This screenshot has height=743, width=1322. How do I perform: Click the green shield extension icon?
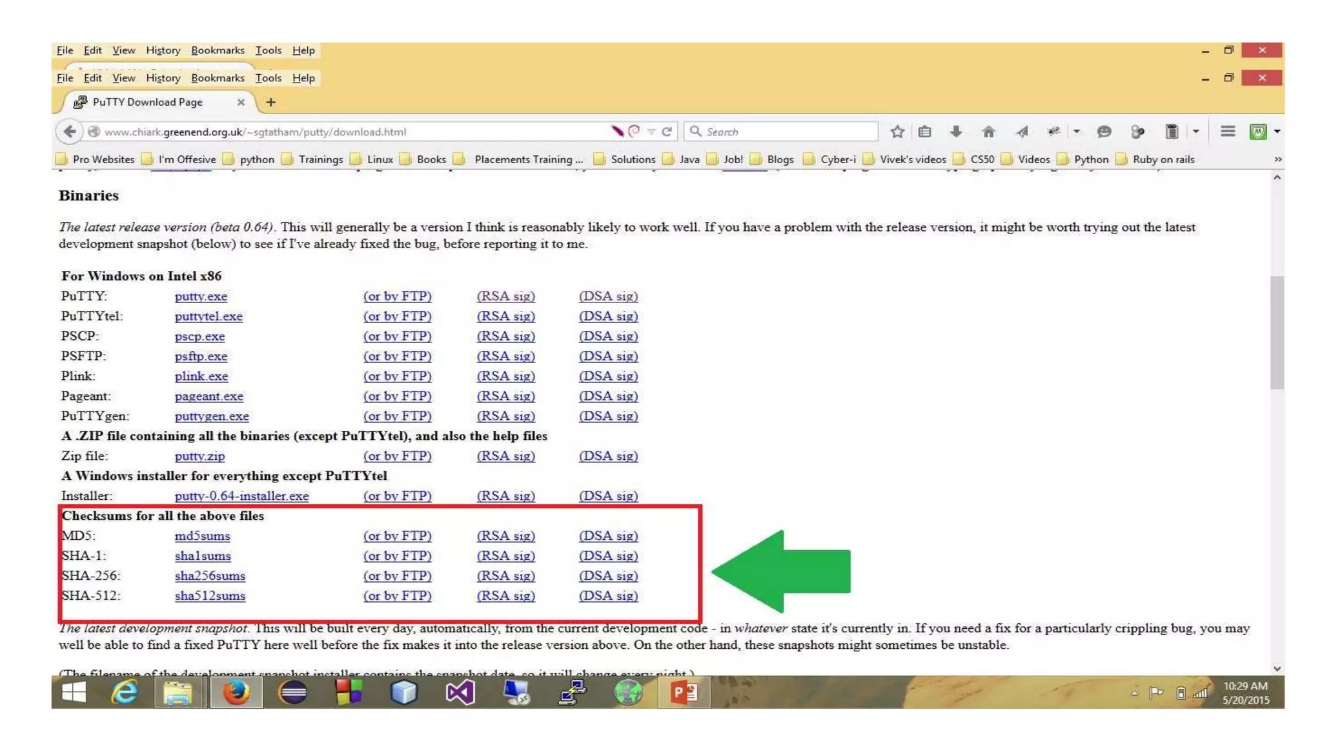tap(1257, 132)
